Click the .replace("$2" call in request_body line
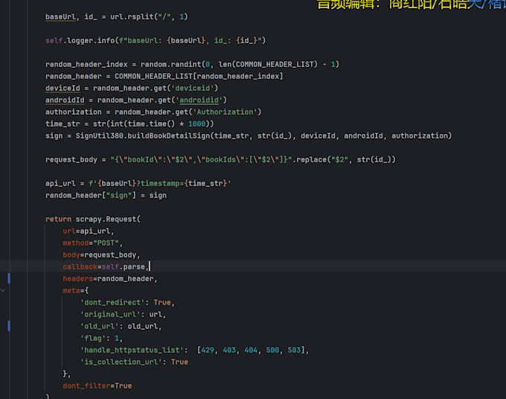The image size is (506, 399). pyautogui.click(x=322, y=160)
